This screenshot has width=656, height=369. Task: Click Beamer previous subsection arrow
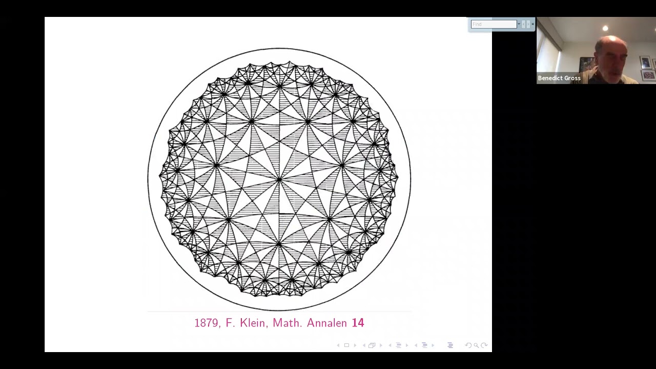(390, 345)
